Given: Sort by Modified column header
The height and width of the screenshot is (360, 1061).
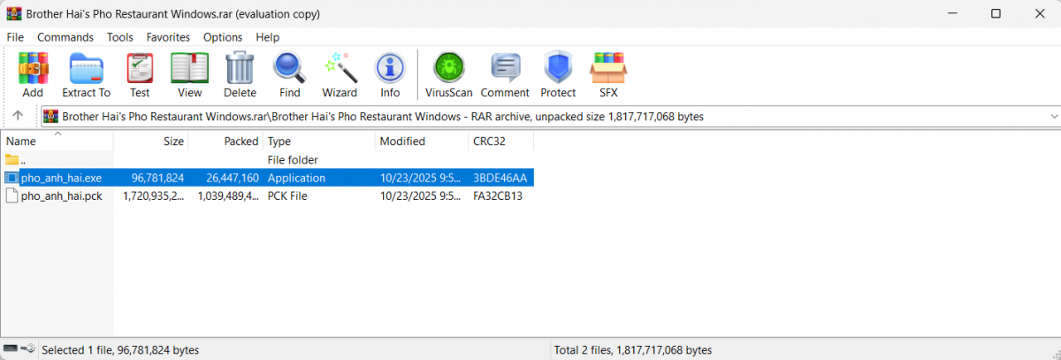Looking at the screenshot, I should click(x=423, y=142).
